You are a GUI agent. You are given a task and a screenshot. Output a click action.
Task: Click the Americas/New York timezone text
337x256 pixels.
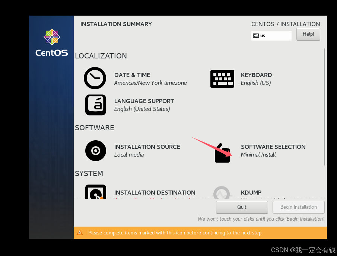click(x=150, y=83)
